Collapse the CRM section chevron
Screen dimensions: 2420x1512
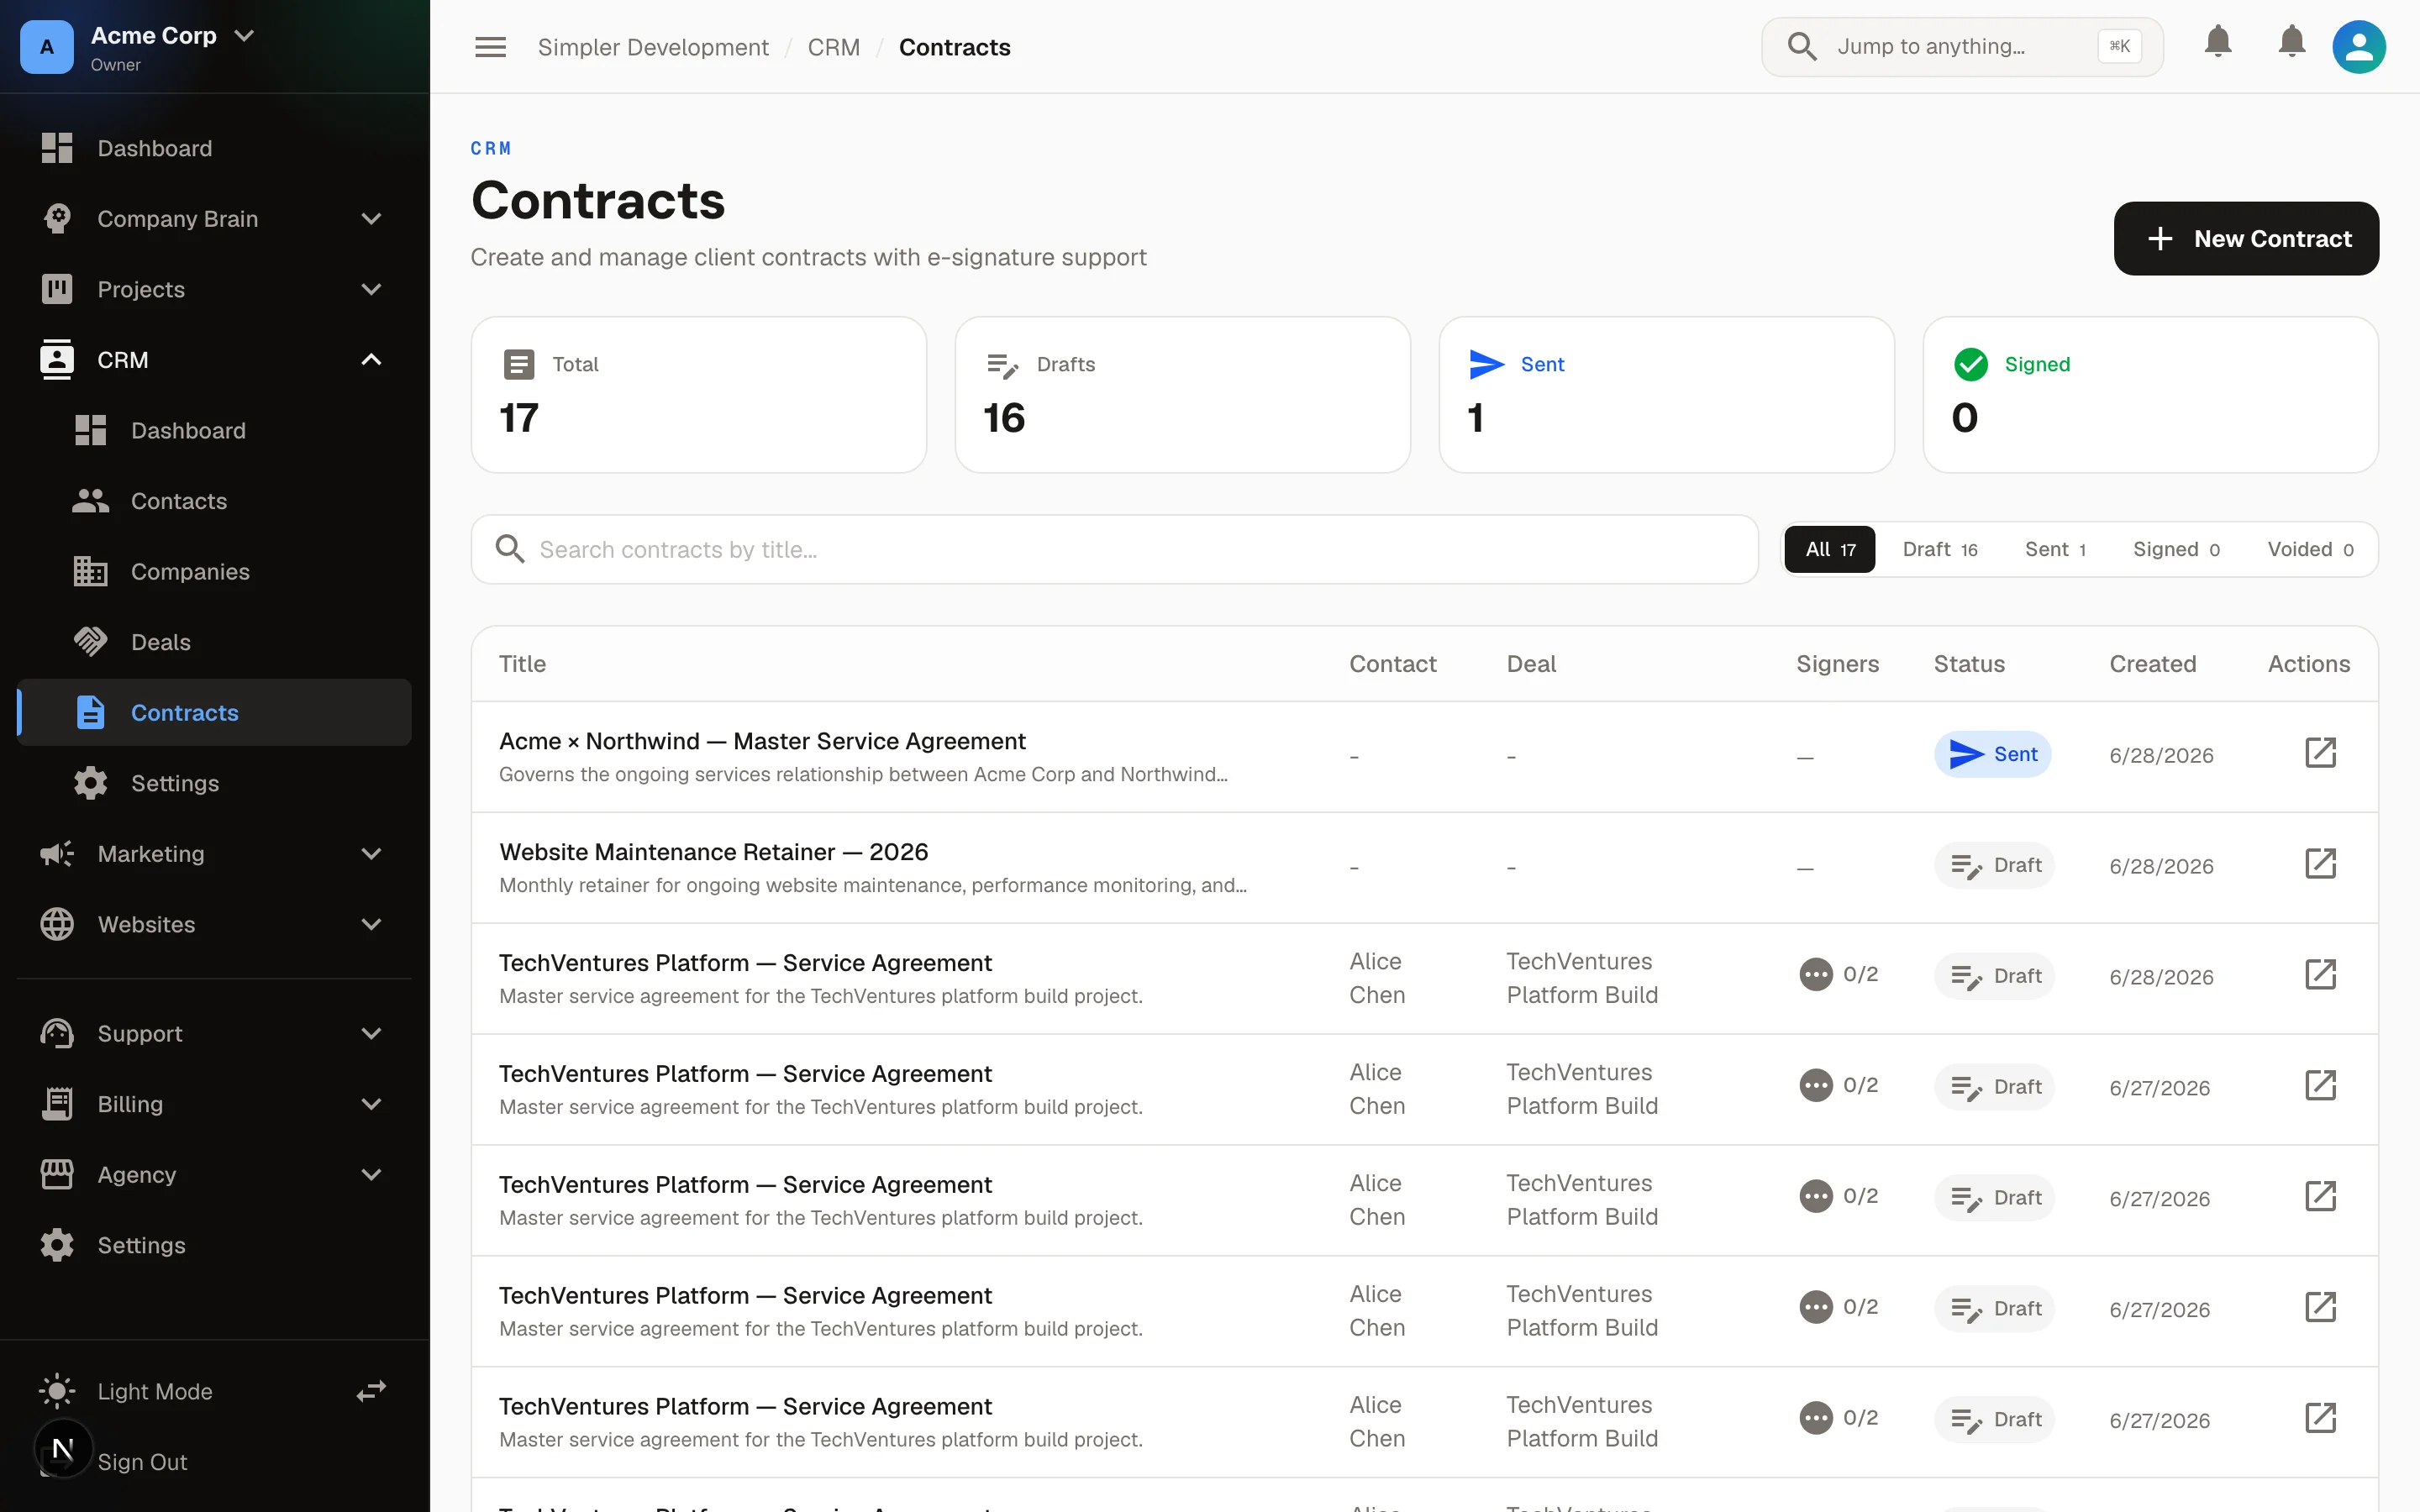(x=371, y=360)
